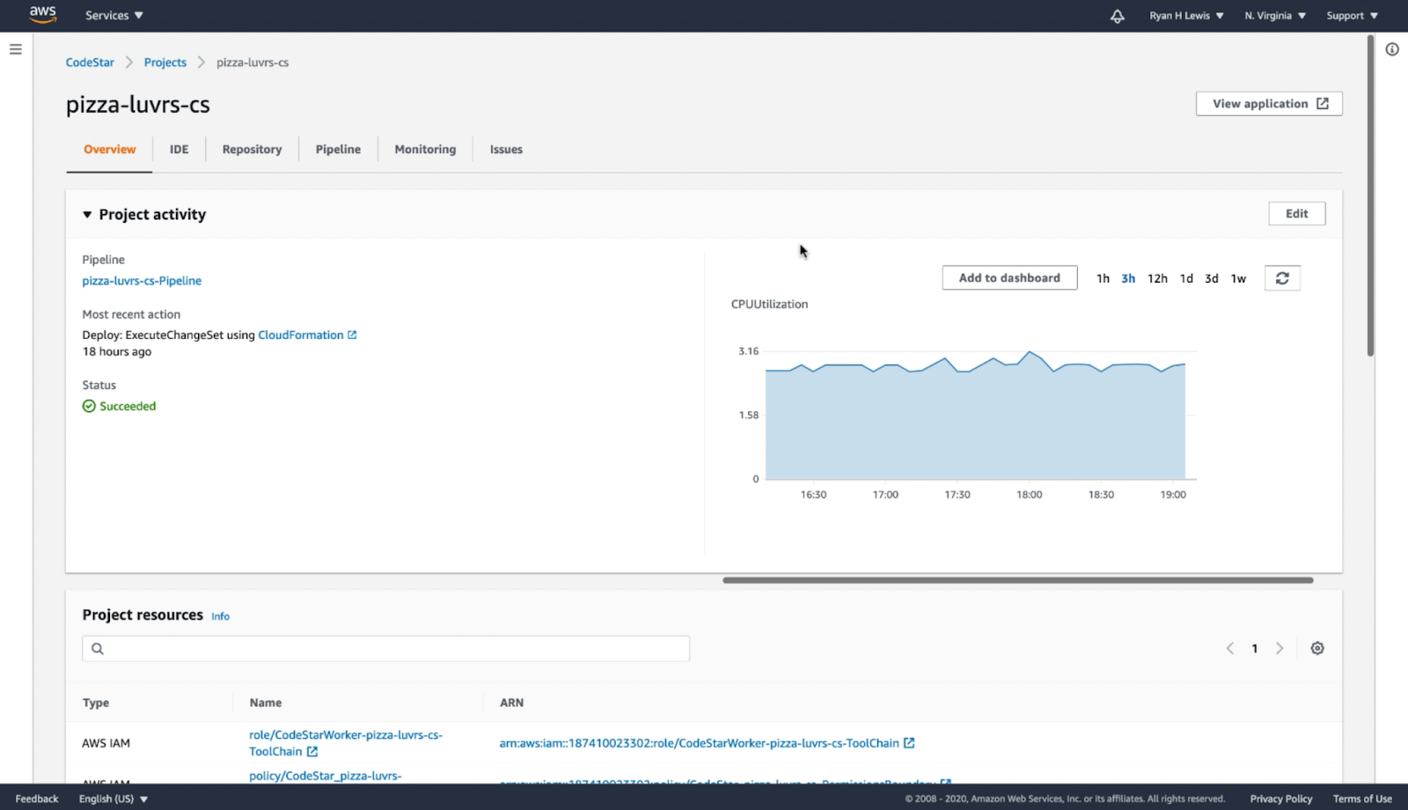Open CloudFormation external link icon
1408x810 pixels.
tap(352, 335)
